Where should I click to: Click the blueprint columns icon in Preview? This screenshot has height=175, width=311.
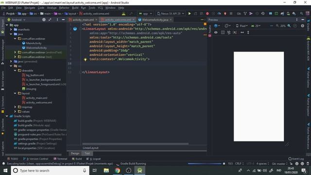[223, 33]
